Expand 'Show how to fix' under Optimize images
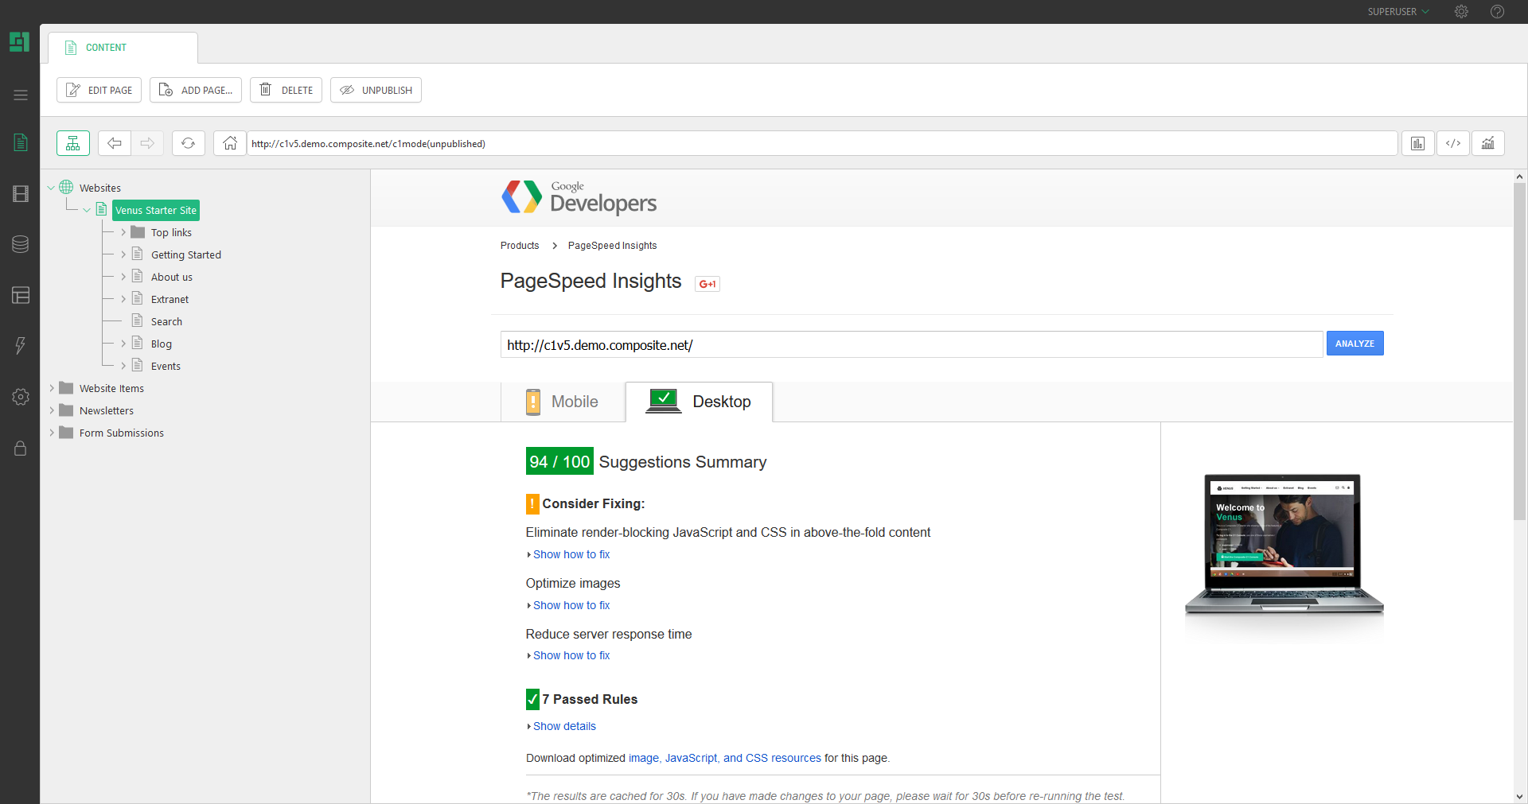Viewport: 1528px width, 804px height. [571, 605]
